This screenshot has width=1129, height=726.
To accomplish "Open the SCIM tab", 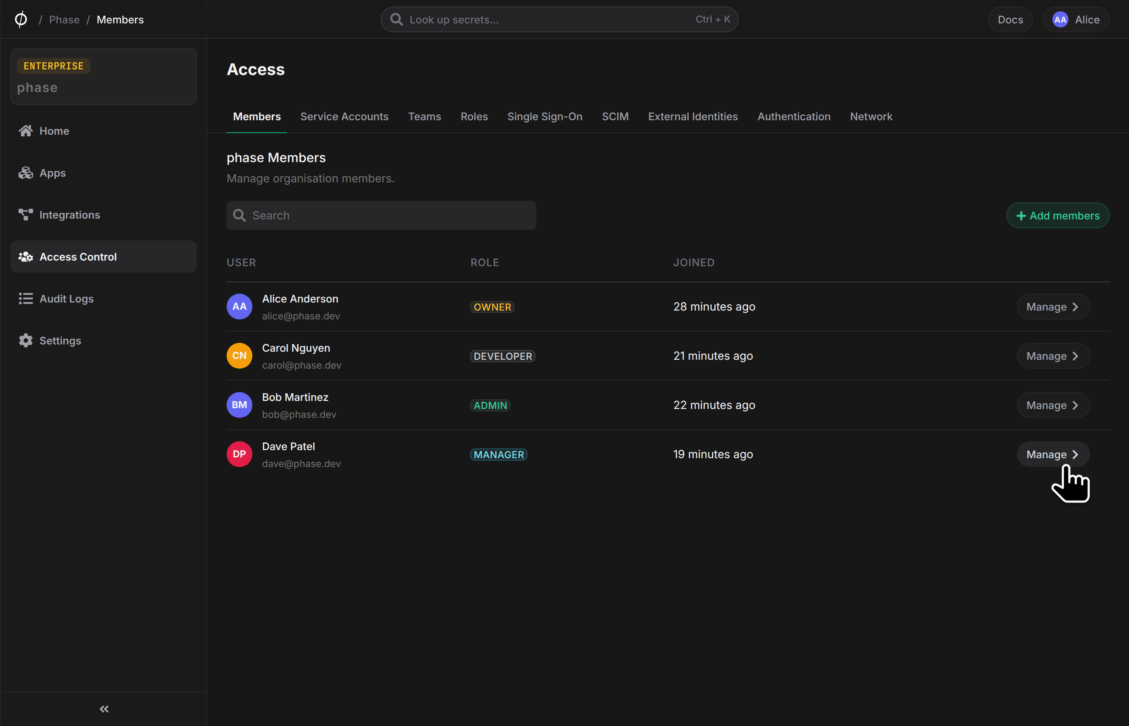I will [615, 117].
